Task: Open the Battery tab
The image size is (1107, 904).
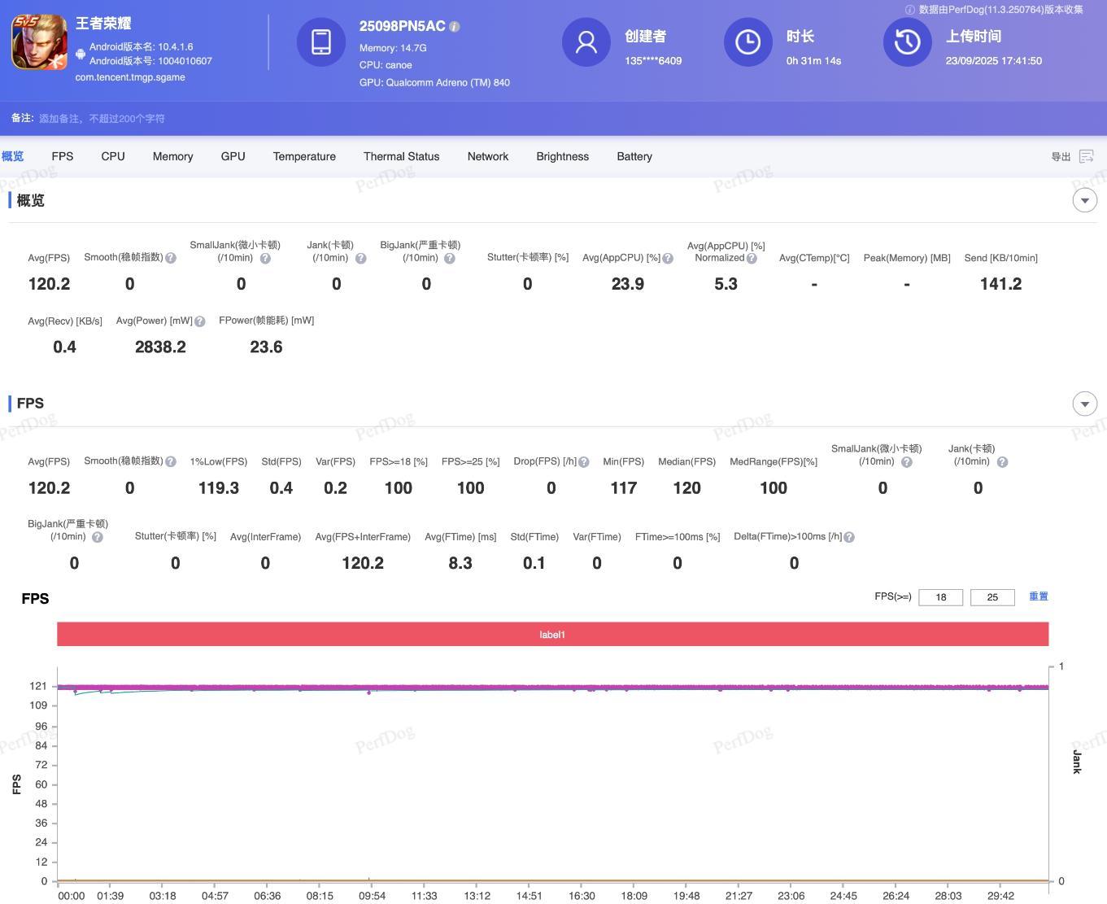Action: [634, 156]
